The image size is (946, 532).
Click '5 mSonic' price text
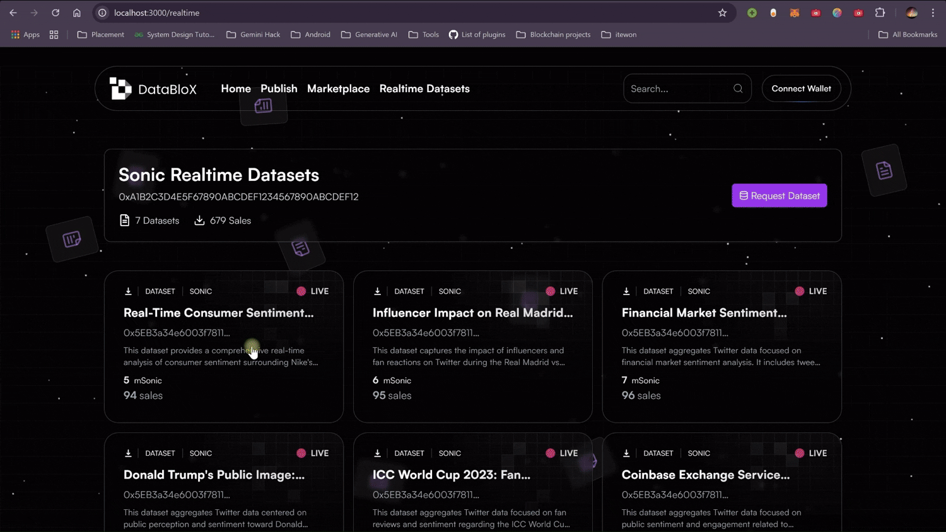coord(143,380)
